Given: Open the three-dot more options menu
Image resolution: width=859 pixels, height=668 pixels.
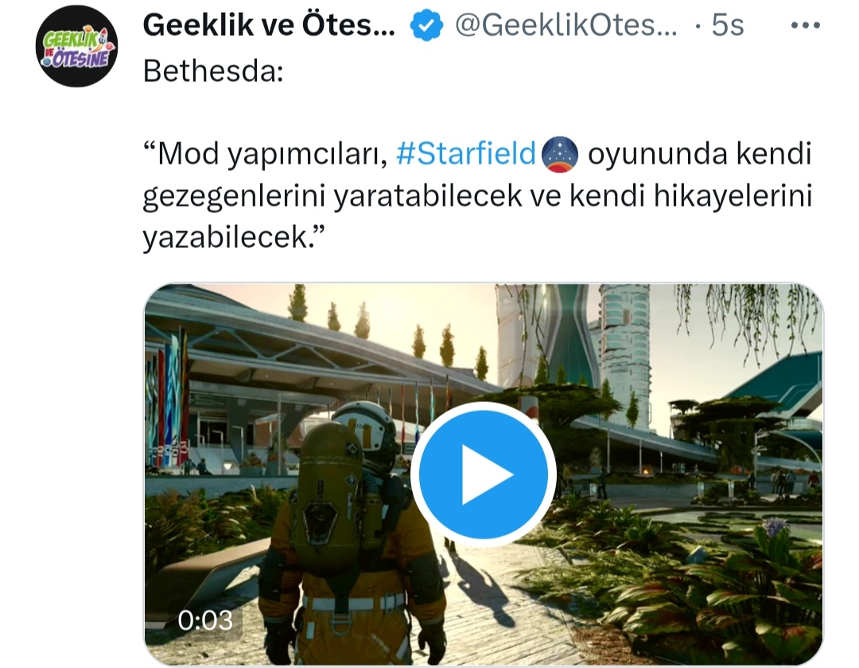Looking at the screenshot, I should [805, 25].
